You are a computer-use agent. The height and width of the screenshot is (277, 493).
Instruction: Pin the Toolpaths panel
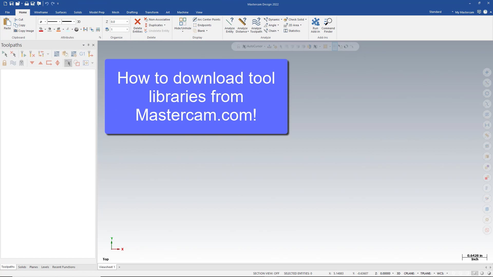point(88,45)
